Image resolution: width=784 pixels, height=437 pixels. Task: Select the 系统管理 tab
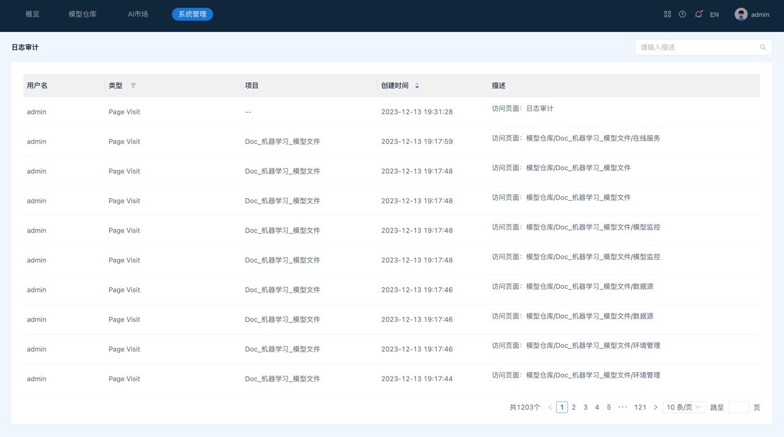[x=192, y=14]
